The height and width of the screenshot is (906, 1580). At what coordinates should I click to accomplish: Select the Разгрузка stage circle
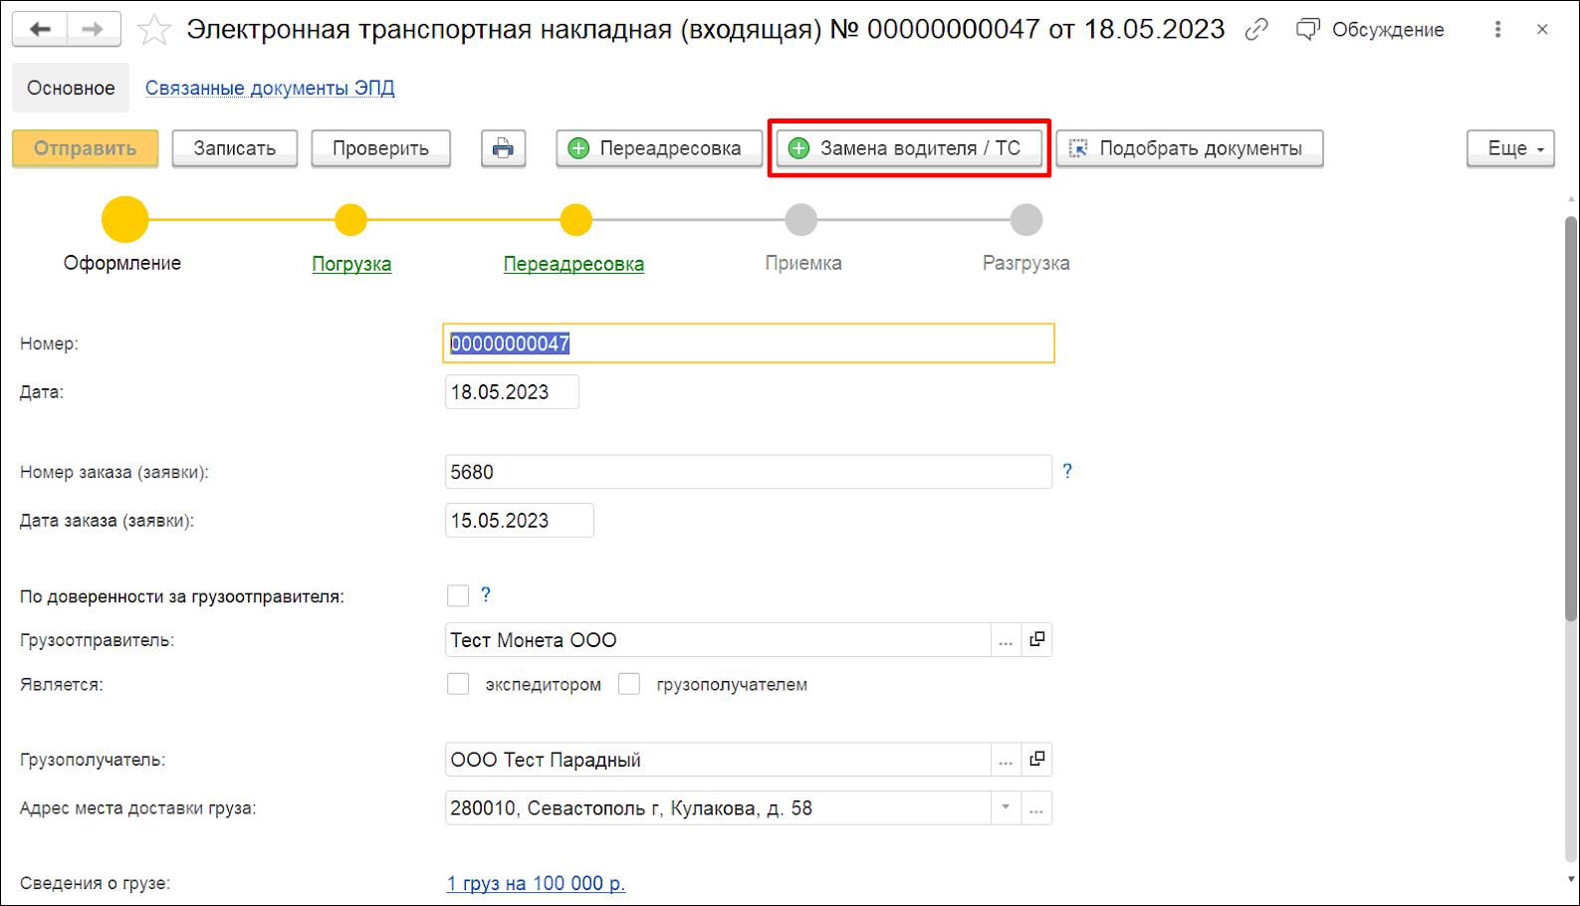tap(1026, 220)
